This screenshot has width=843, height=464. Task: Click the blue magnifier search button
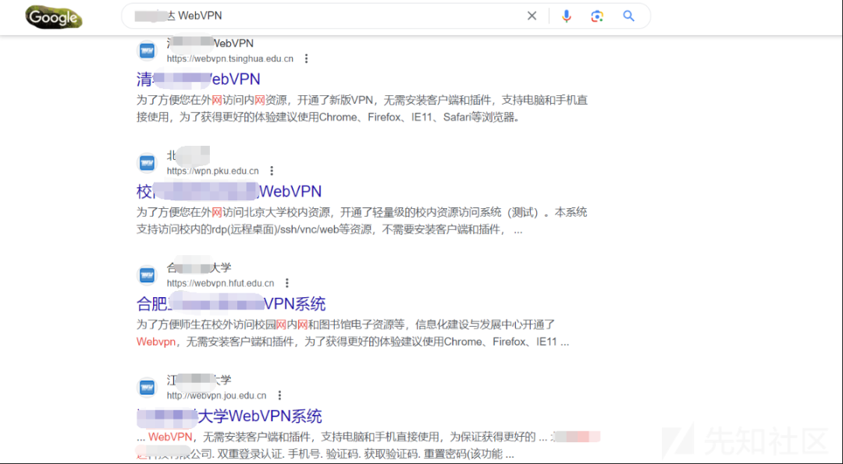point(628,16)
